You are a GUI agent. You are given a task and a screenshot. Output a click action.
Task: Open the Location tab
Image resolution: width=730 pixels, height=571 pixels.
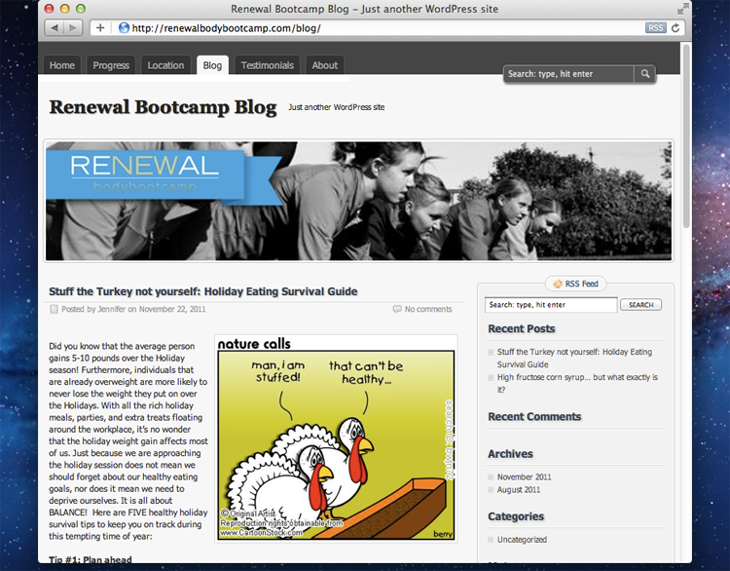(x=165, y=65)
